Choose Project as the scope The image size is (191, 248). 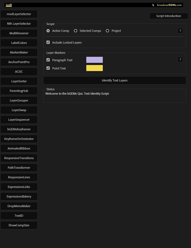107,31
